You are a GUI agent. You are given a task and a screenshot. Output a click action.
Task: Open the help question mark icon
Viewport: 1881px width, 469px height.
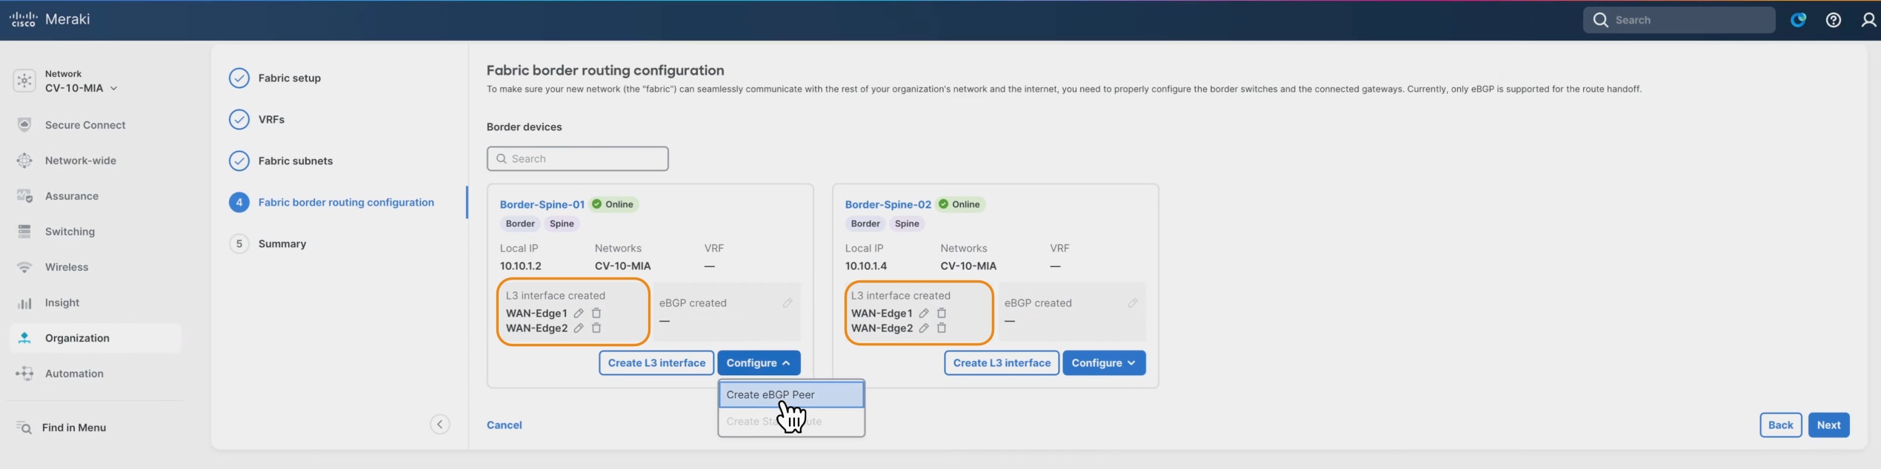click(x=1834, y=20)
